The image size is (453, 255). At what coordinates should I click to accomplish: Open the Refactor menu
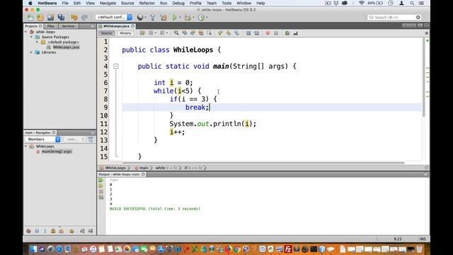click(147, 3)
